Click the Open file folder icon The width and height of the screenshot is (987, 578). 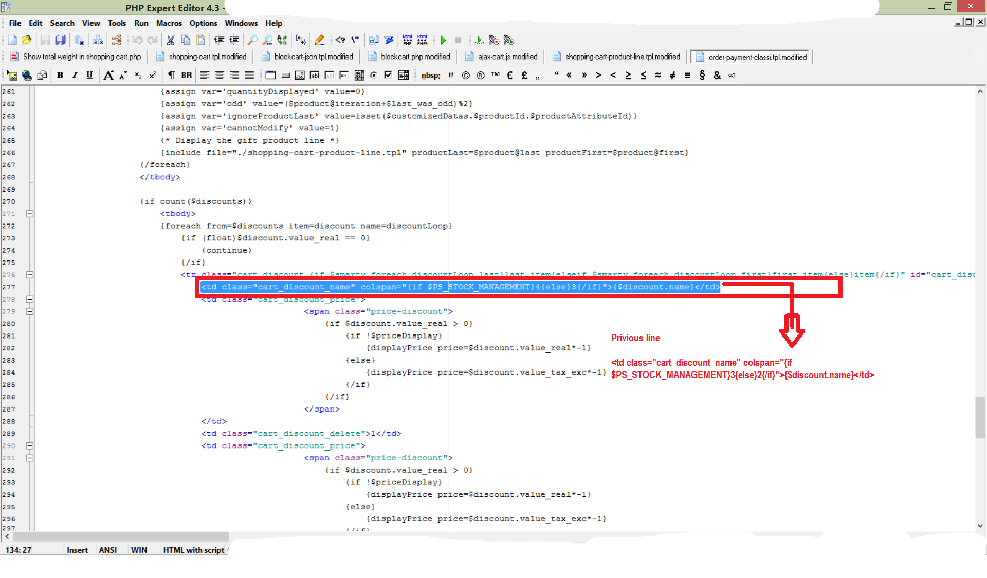point(27,40)
